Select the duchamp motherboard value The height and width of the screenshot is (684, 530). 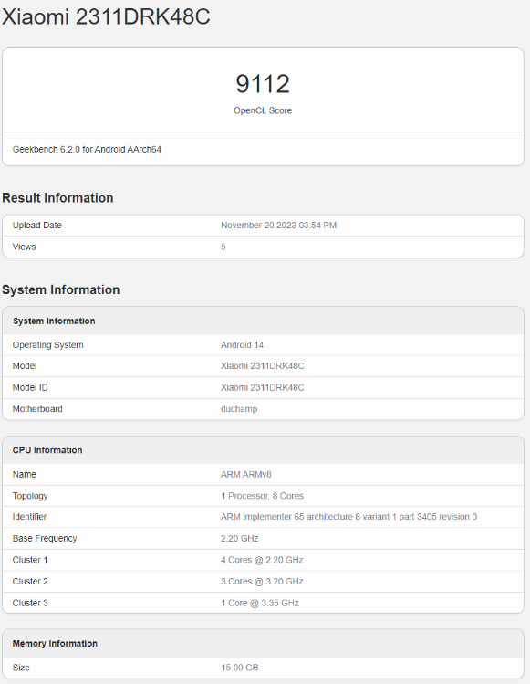pos(239,409)
